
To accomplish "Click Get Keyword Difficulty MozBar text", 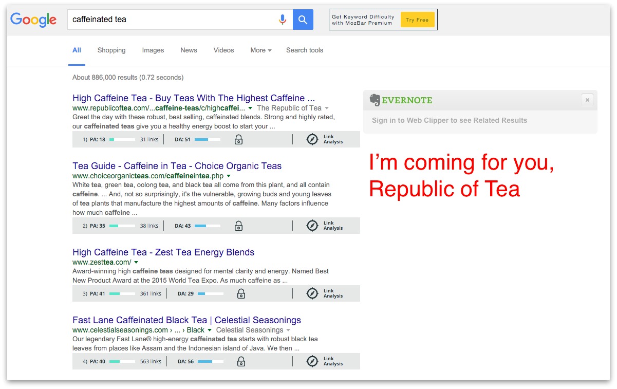I will tap(363, 20).
